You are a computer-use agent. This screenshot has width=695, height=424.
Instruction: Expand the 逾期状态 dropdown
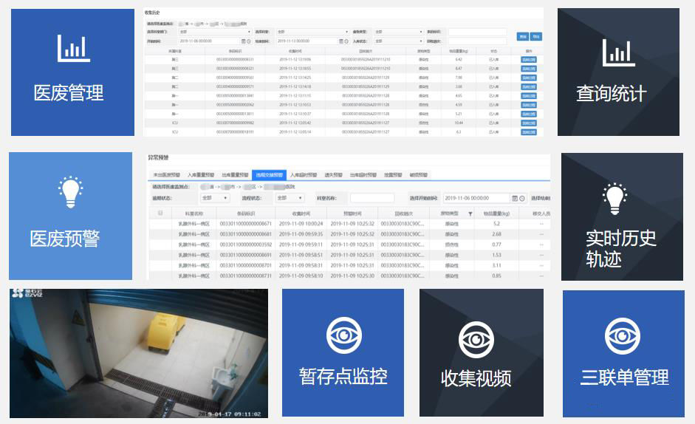coord(215,198)
